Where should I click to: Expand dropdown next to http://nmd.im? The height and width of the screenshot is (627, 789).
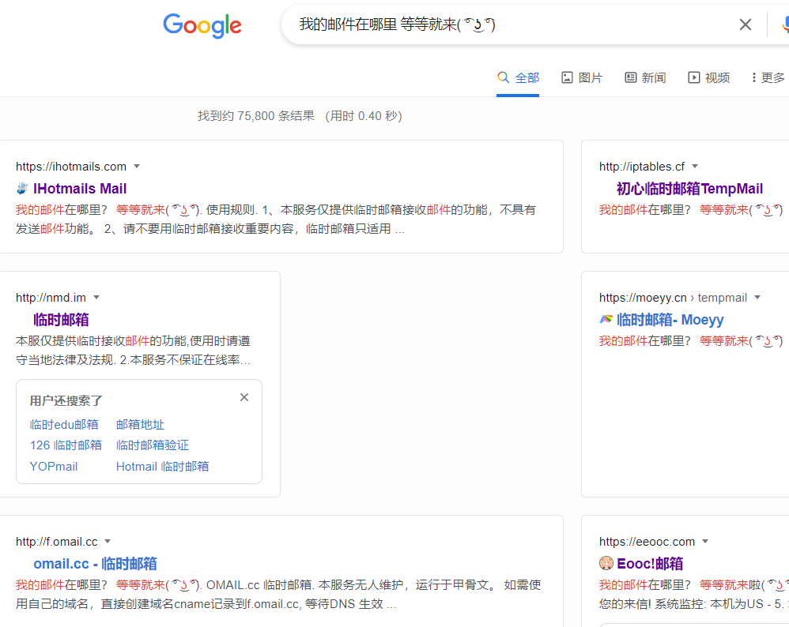pyautogui.click(x=96, y=298)
